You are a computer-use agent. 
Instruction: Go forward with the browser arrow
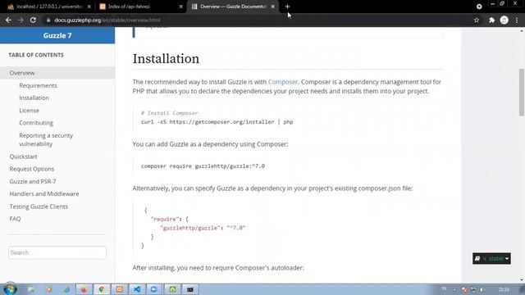pyautogui.click(x=21, y=20)
